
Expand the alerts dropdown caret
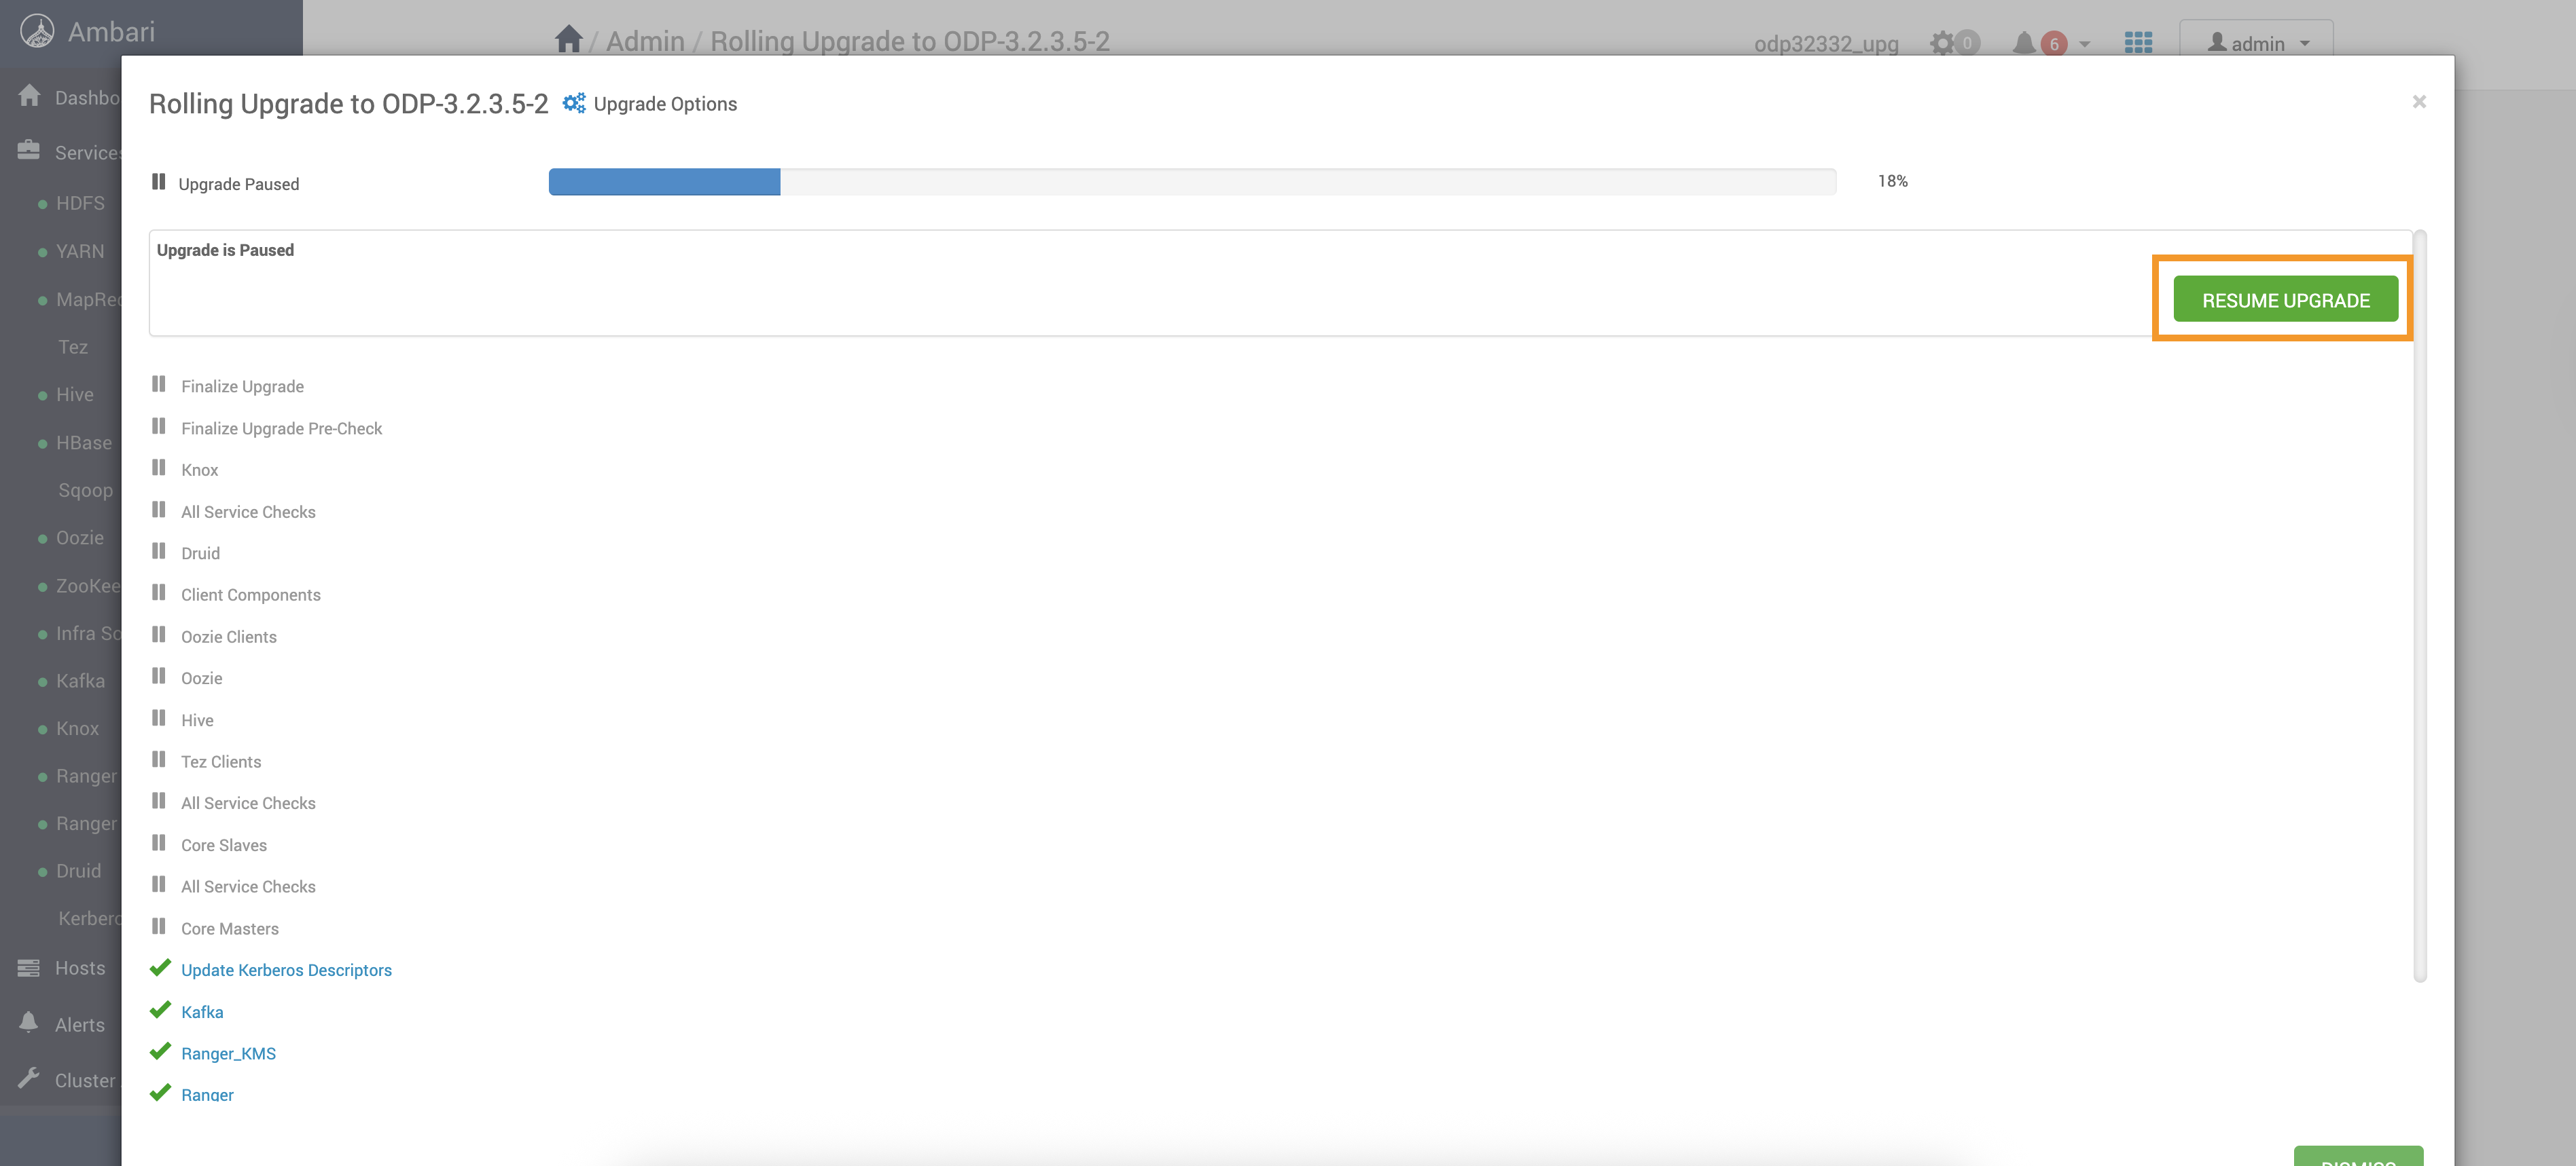(2084, 44)
